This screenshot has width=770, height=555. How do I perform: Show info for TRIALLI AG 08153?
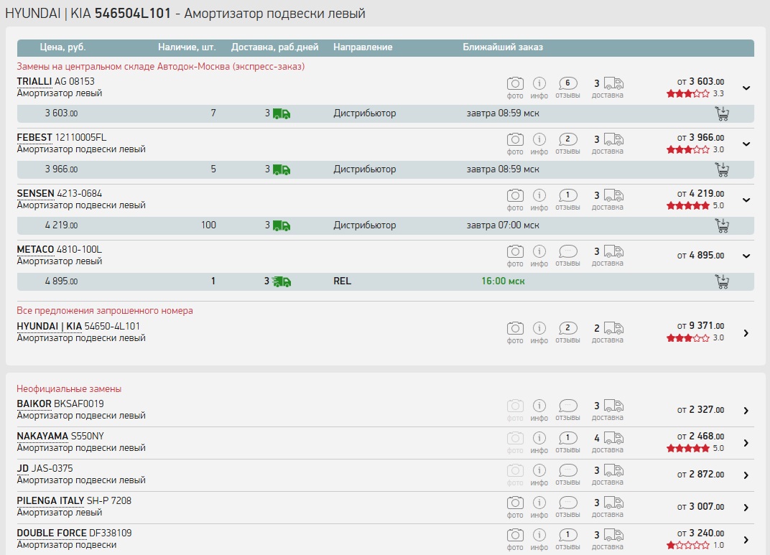tap(539, 88)
